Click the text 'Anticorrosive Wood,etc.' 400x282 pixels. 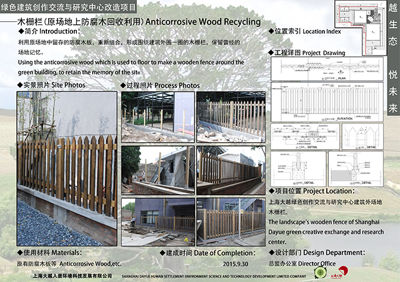[x=91, y=264]
